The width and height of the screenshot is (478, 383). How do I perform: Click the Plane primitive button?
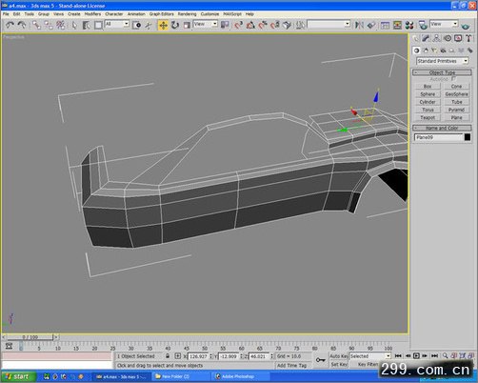456,118
